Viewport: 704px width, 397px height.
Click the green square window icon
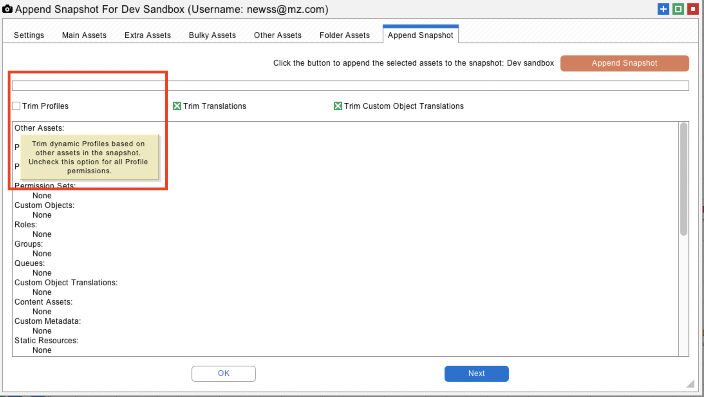(678, 9)
